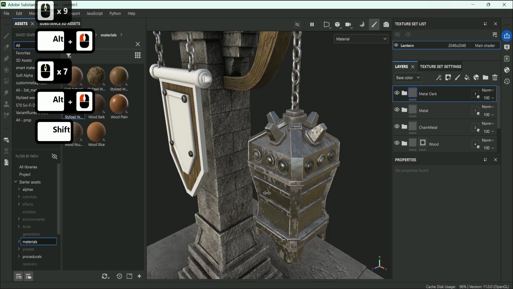Viewport: 513px width, 289px height.
Task: Hide the Metal Dark layer
Action: 397,93
